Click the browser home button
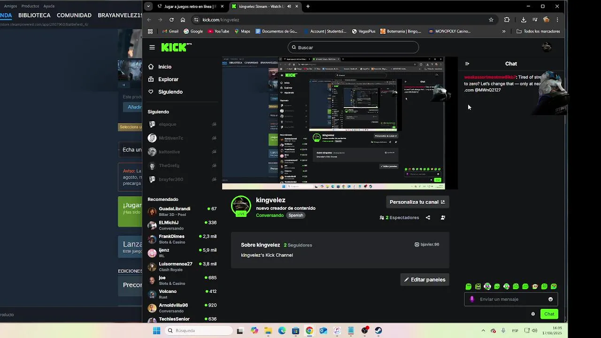This screenshot has width=601, height=338. [183, 20]
